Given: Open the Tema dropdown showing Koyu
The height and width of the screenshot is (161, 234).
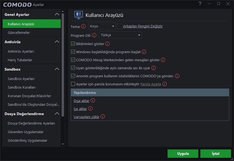Looking at the screenshot, I should pyautogui.click(x=102, y=26).
